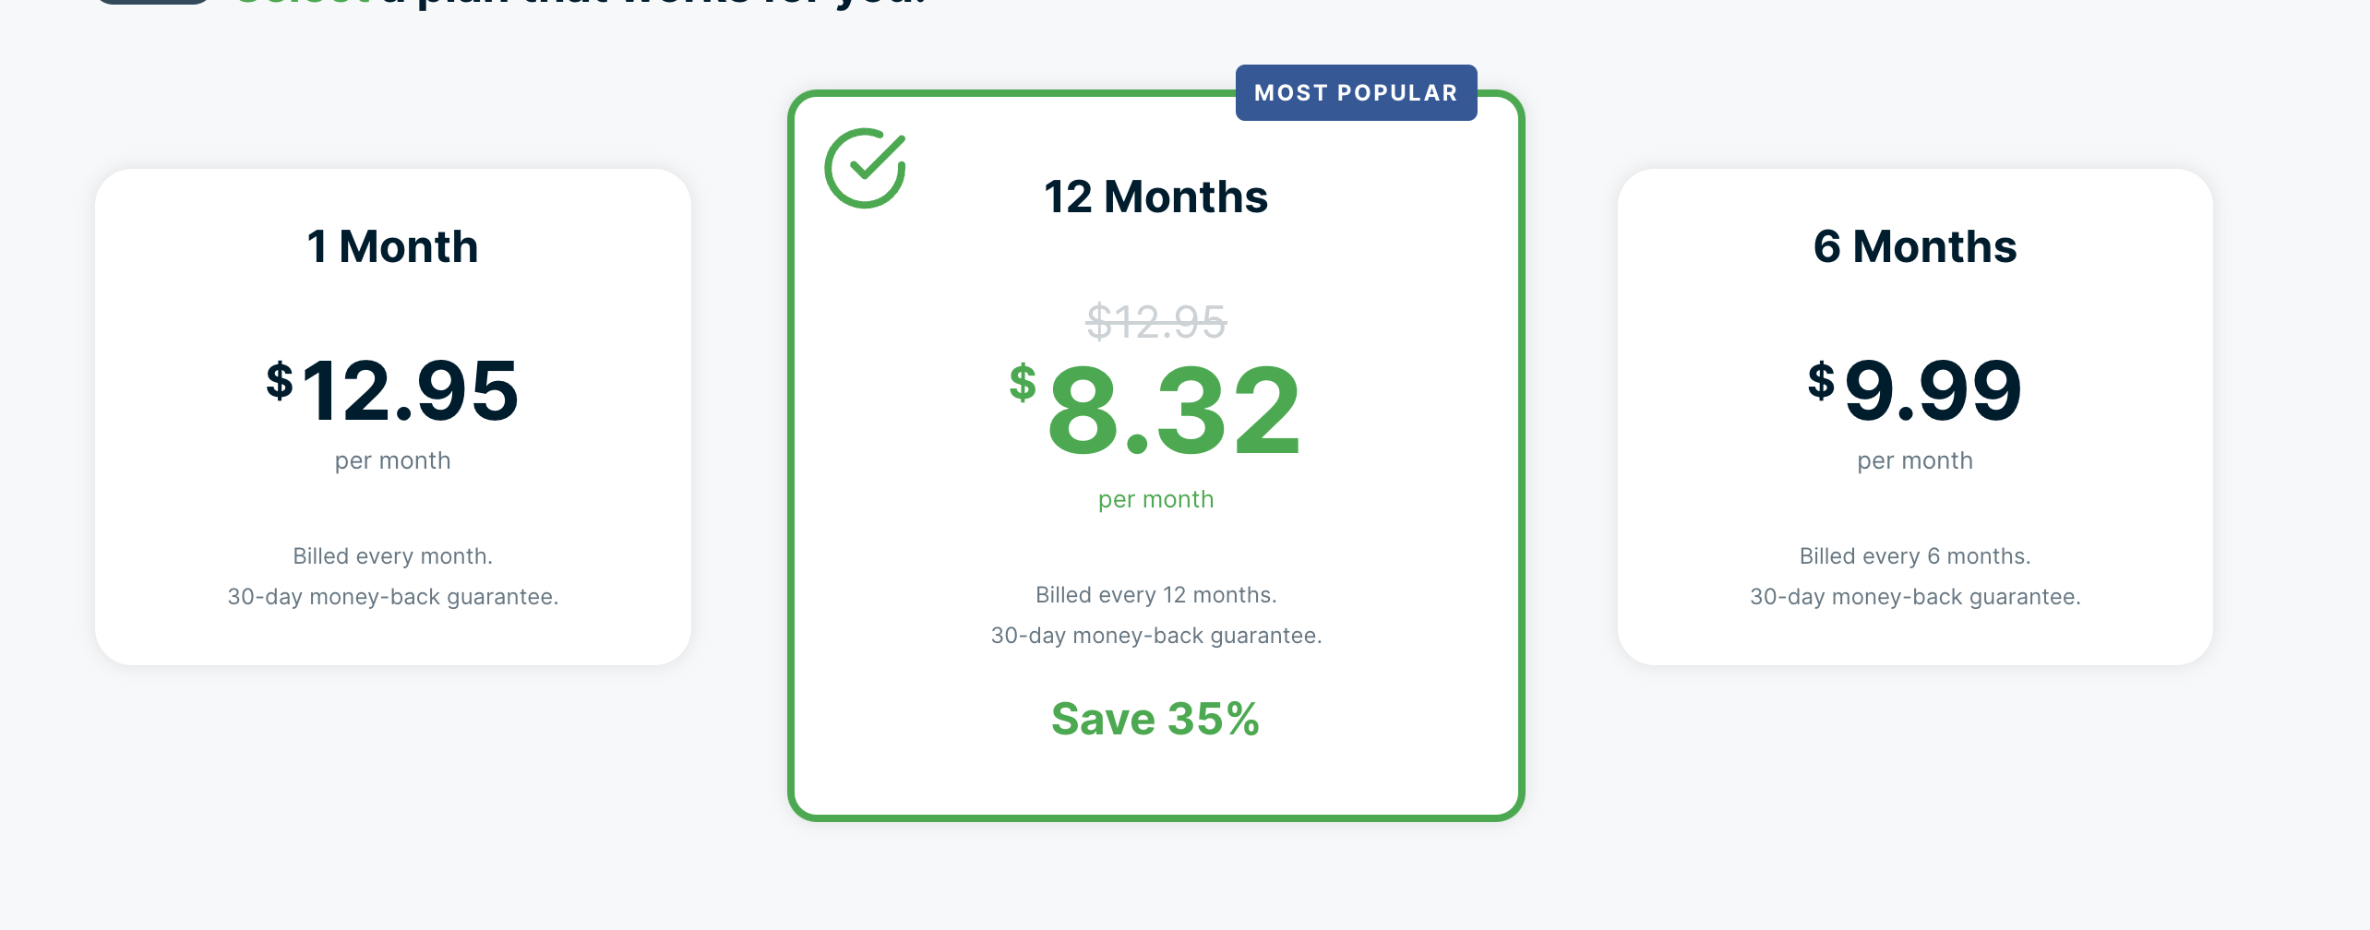2370x930 pixels.
Task: Click green per month label under $8.32
Action: tap(1156, 499)
